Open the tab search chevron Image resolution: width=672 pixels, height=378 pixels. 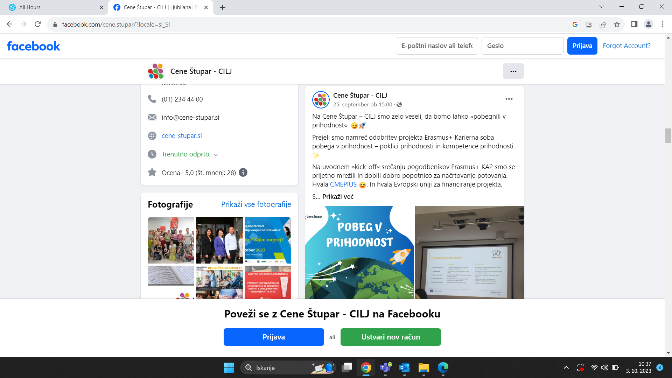pos(602,7)
